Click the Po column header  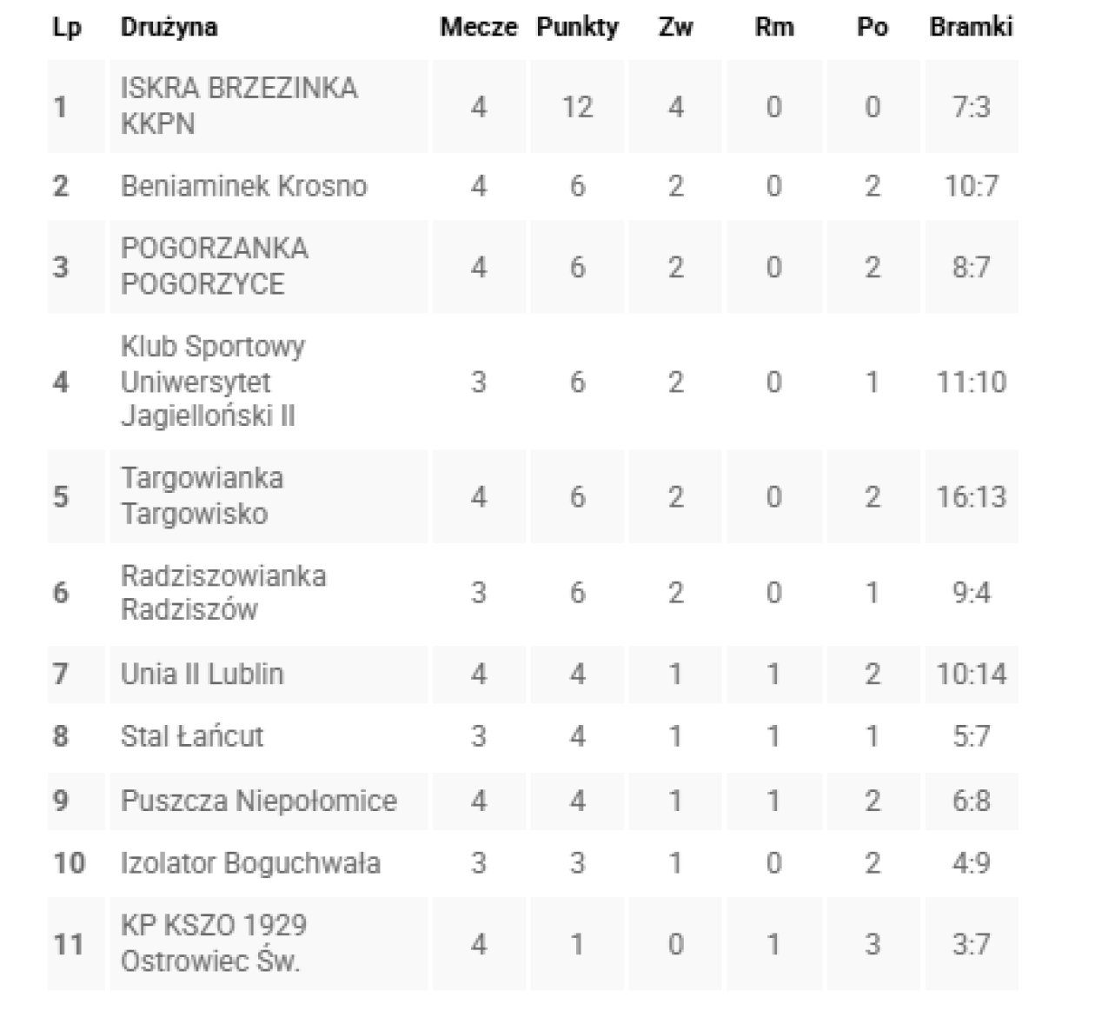tap(872, 27)
